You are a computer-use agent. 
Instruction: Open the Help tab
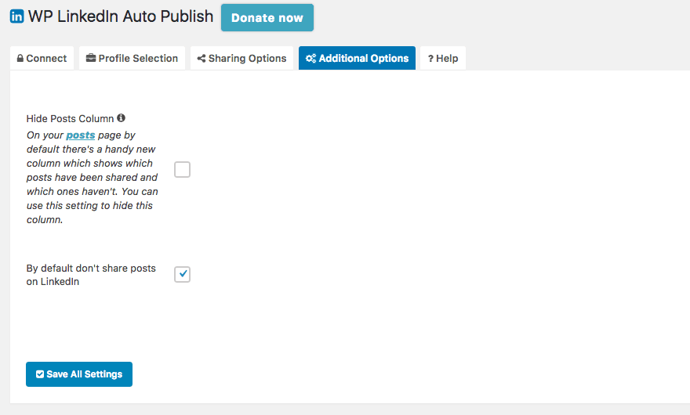[443, 59]
